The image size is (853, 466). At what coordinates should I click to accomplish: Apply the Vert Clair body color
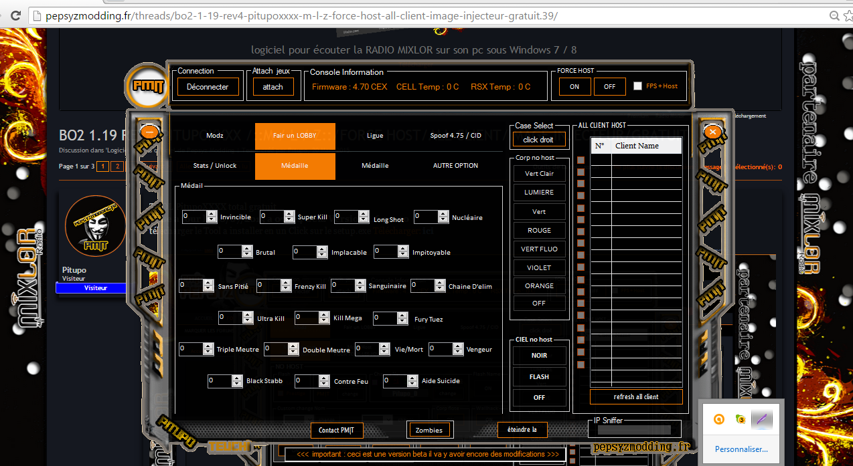[540, 174]
